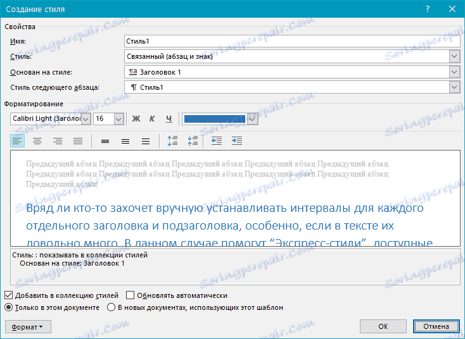Increase paragraph indent
This screenshot has width=465, height=339.
tap(237, 141)
